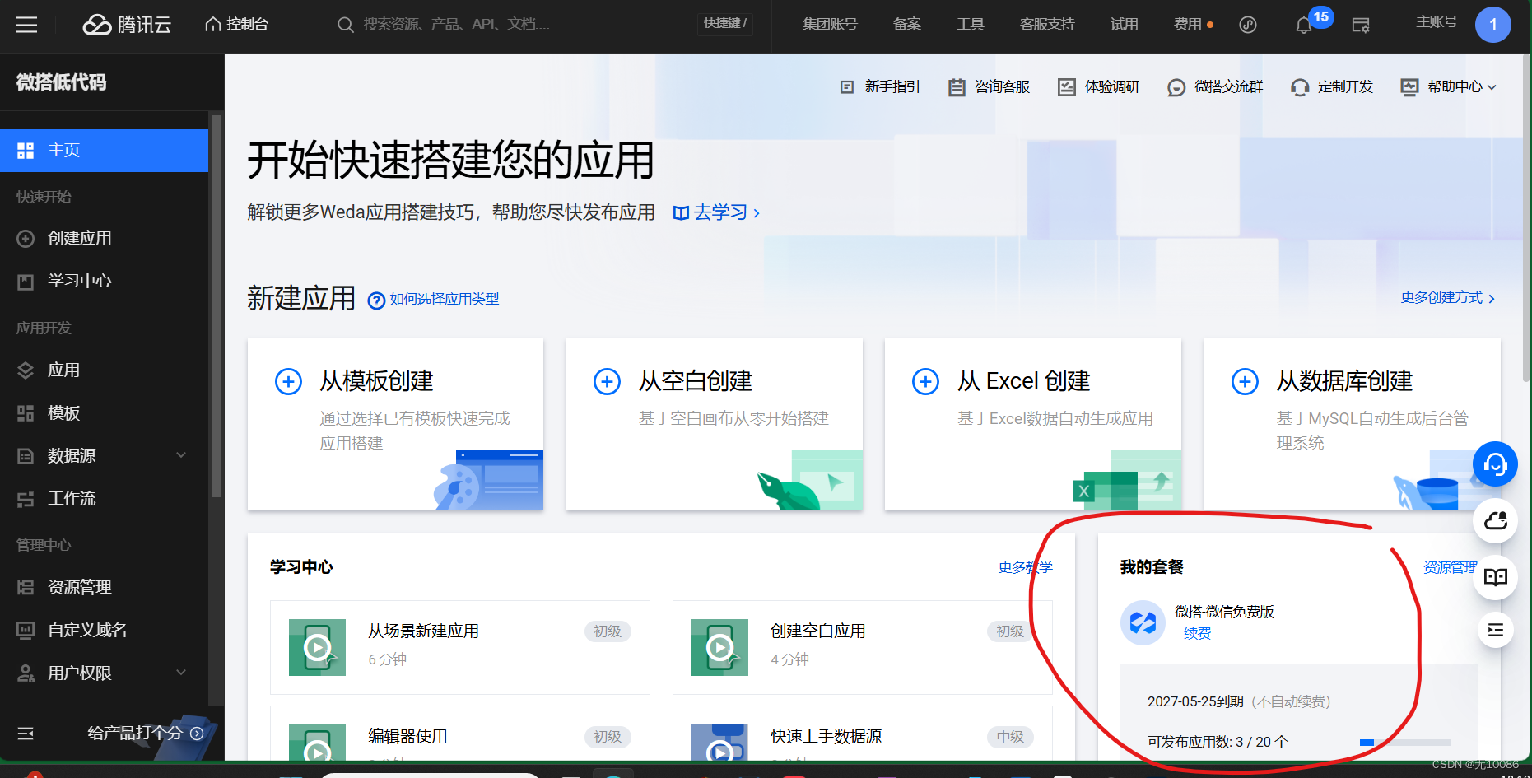Open 主账号 account menu

pyautogui.click(x=1437, y=22)
